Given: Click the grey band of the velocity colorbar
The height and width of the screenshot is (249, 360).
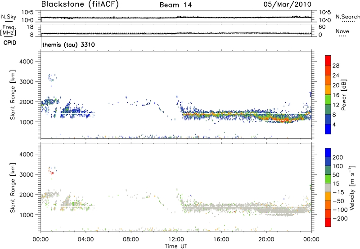Looking at the screenshot, I should pyautogui.click(x=328, y=187).
